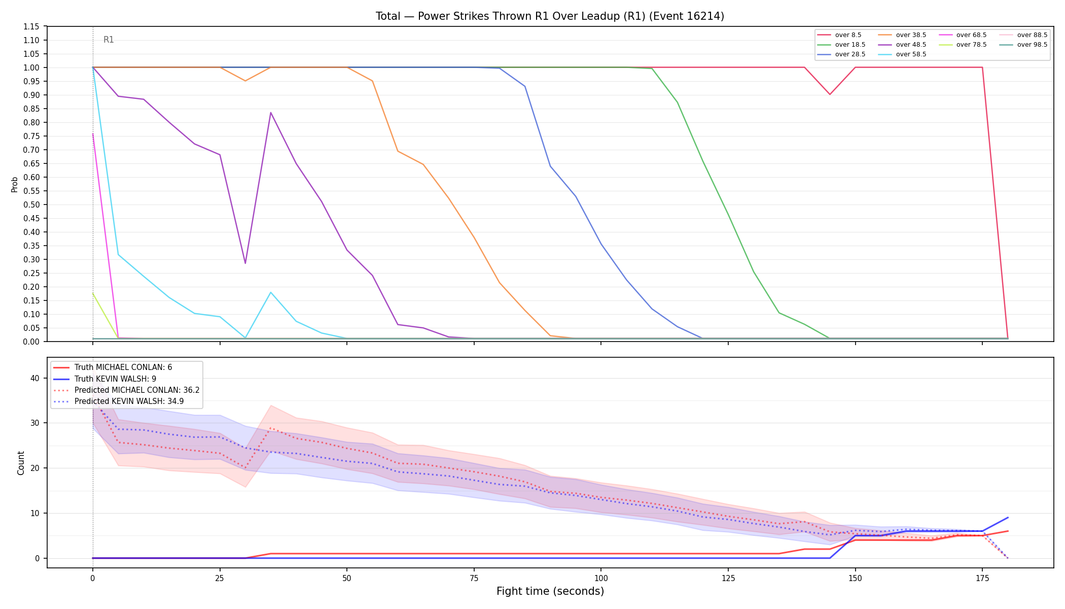Image resolution: width=1065 pixels, height=609 pixels.
Task: Click the red 'over 8.5' line dip near 145 seconds
Action: (x=830, y=94)
